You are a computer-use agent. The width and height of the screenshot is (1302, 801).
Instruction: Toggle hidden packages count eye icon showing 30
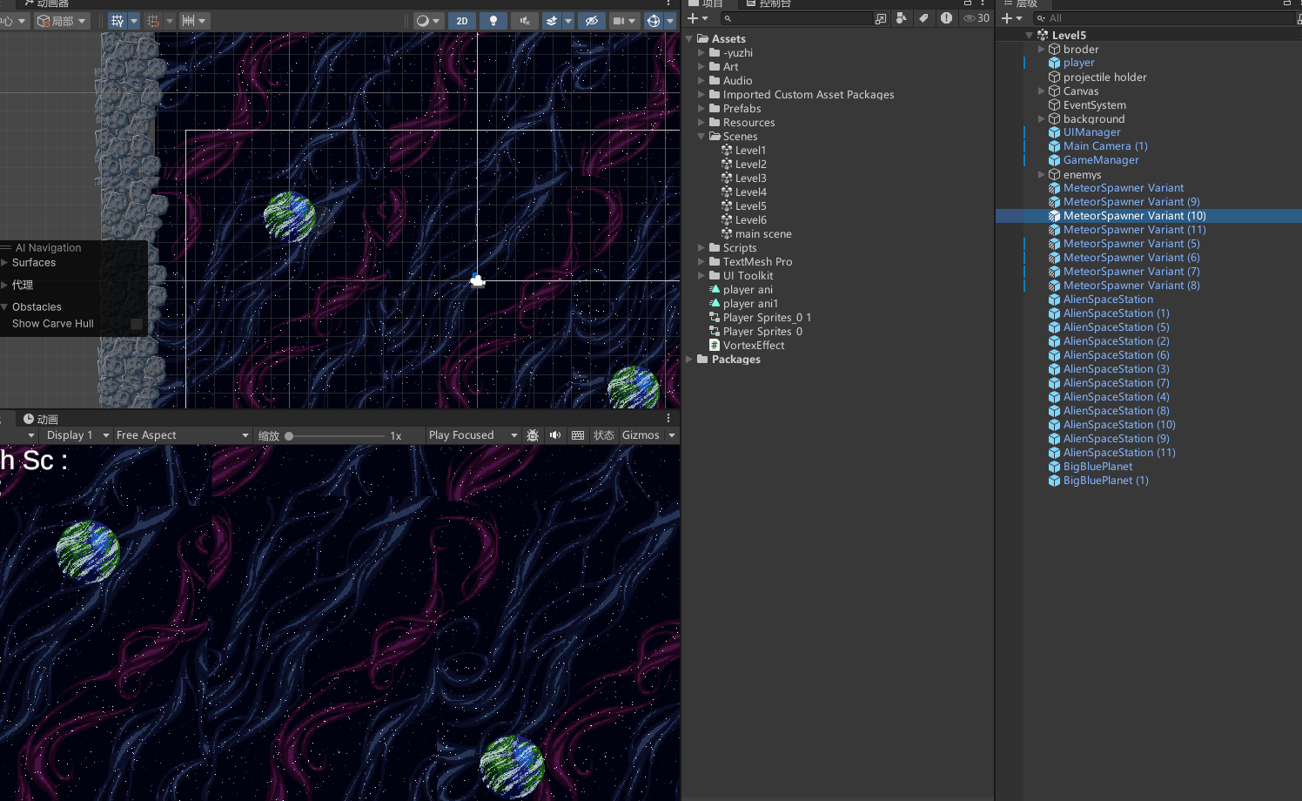(x=976, y=18)
